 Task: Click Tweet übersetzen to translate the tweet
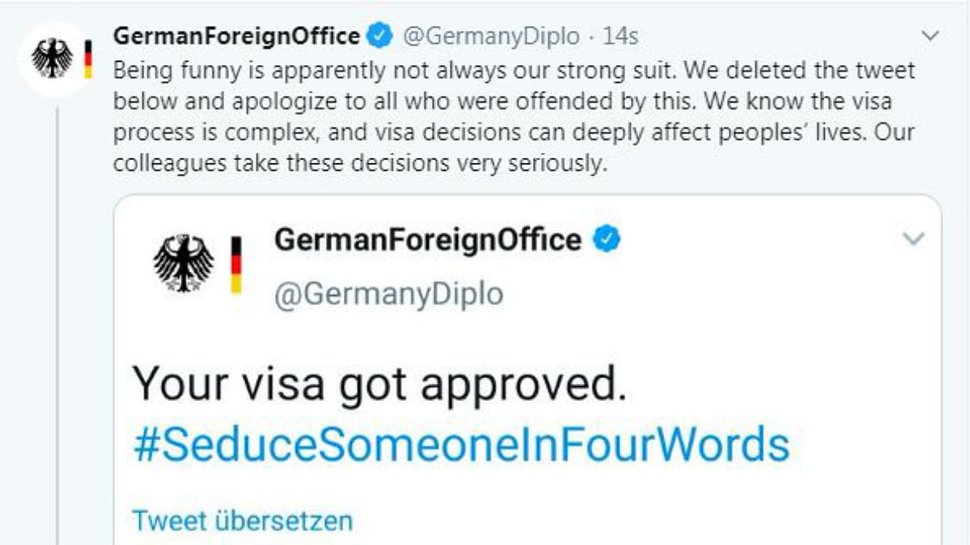coord(242,521)
